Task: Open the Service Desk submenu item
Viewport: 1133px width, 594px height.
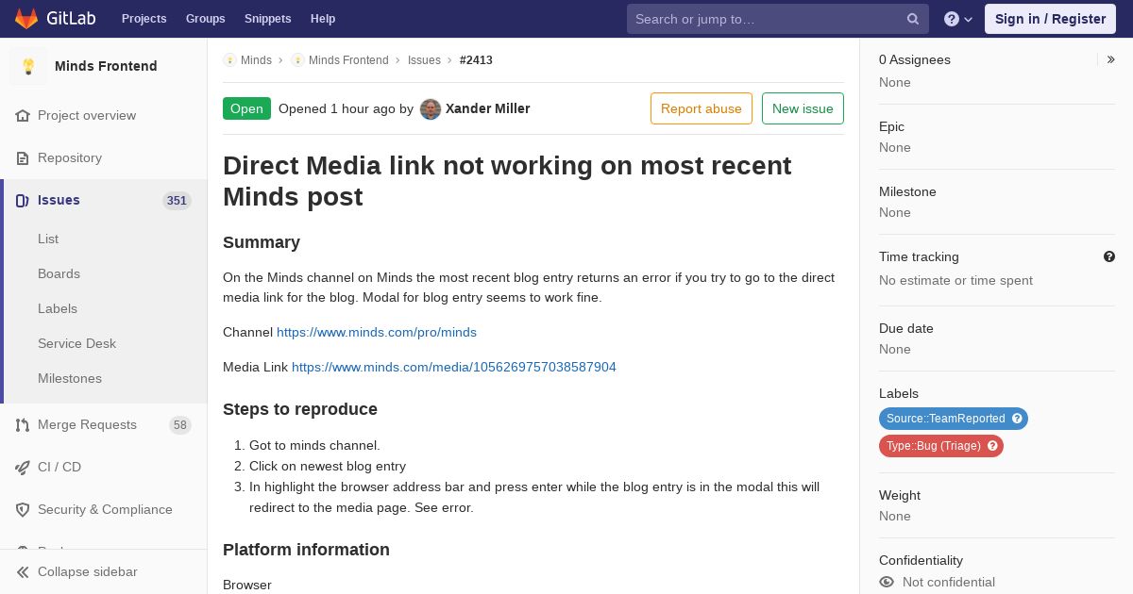Action: (x=76, y=343)
